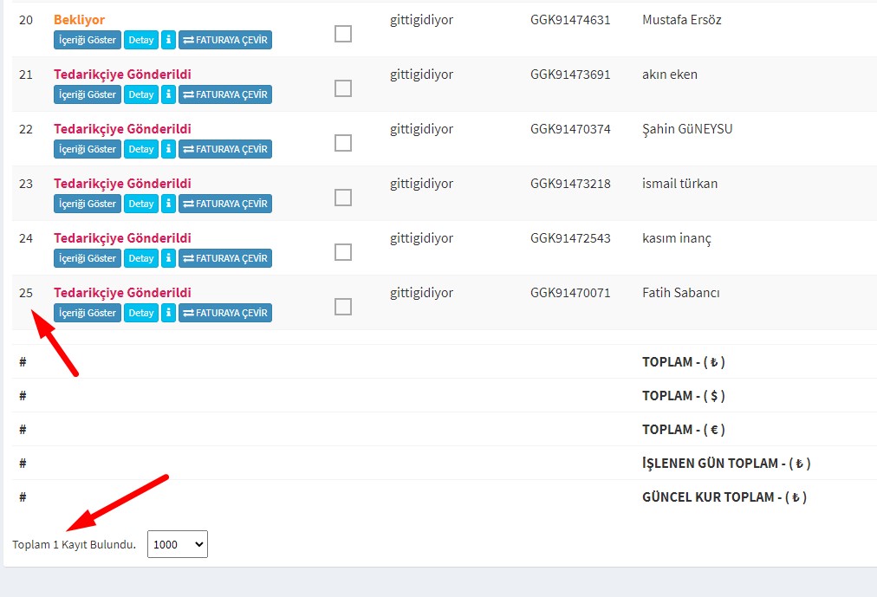
Task: Click info icon for Fatih Sabancı's order
Action: point(168,313)
